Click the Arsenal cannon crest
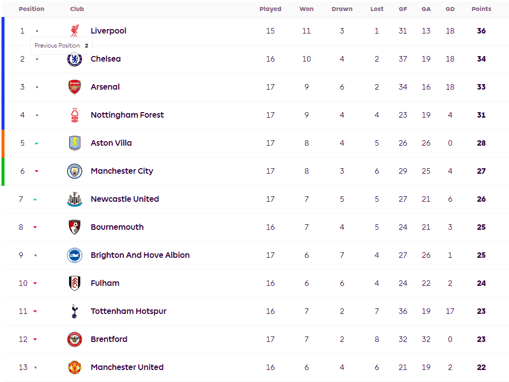Viewport: 509px width, 382px height. coord(75,87)
